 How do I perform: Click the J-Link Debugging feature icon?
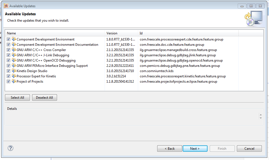click(x=14, y=55)
